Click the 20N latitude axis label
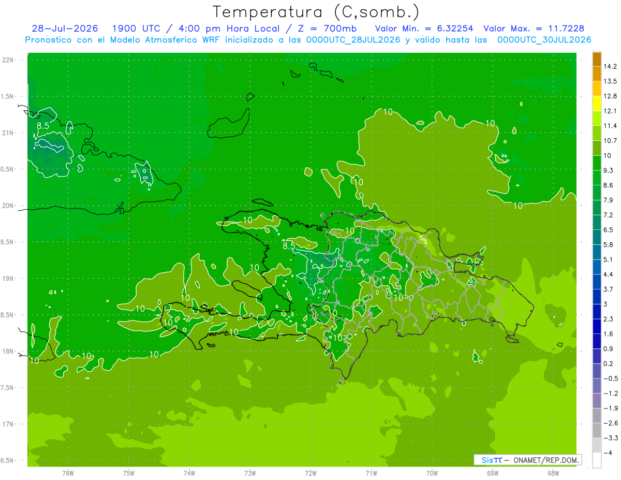621x480 pixels. pos(8,206)
